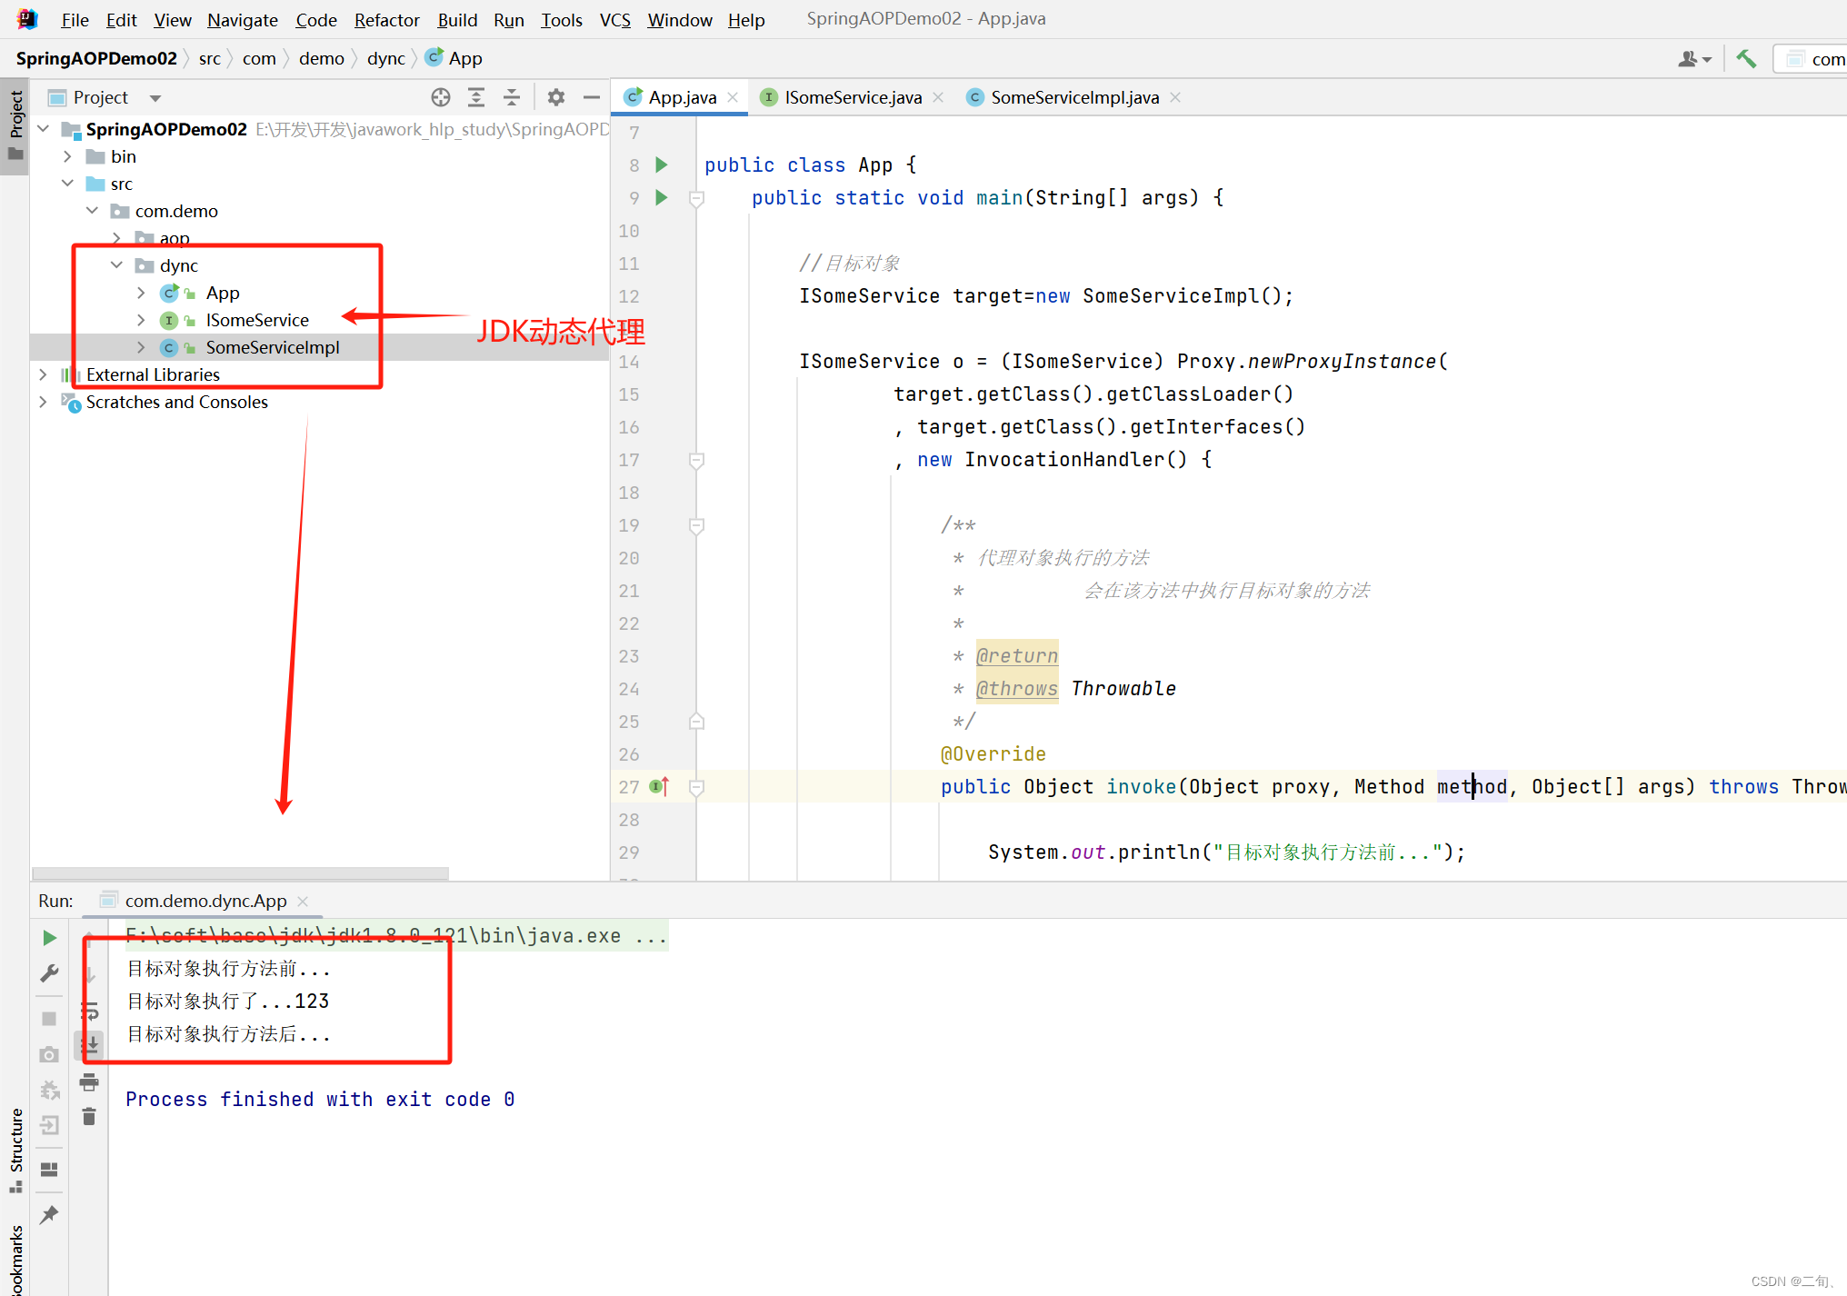
Task: Click Expand All icon in Project panel
Action: pyautogui.click(x=476, y=97)
